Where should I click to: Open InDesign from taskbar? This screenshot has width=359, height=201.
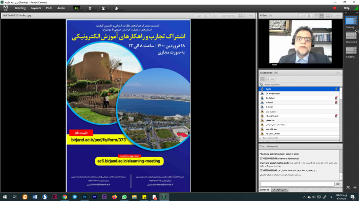[x=55, y=197]
